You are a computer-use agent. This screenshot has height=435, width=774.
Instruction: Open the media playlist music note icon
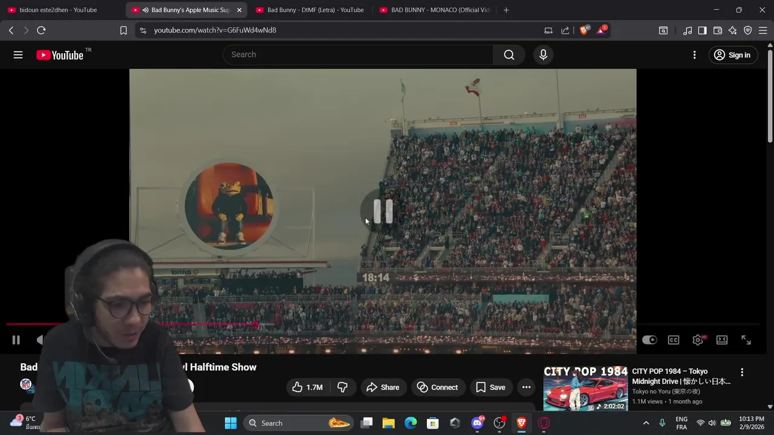(688, 30)
